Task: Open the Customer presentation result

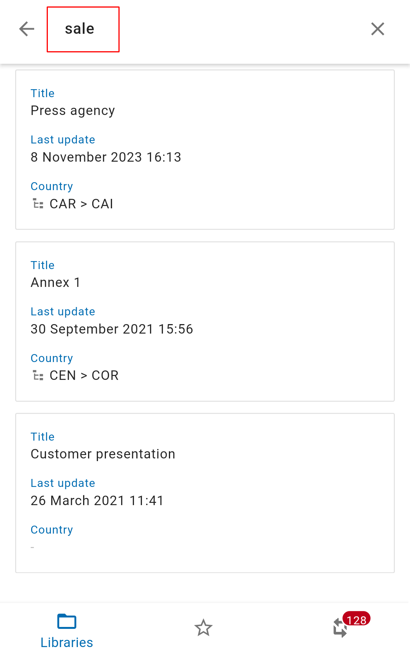Action: pyautogui.click(x=205, y=493)
